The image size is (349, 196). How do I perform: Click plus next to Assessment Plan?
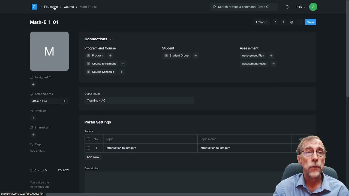pyautogui.click(x=271, y=56)
